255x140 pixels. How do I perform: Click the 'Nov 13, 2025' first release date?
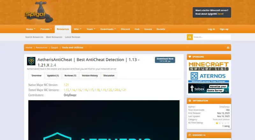click(x=223, y=113)
